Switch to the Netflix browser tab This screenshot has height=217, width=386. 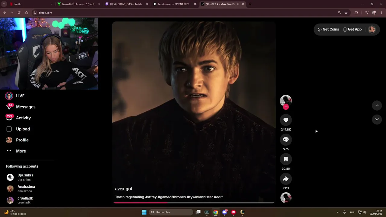click(x=31, y=4)
